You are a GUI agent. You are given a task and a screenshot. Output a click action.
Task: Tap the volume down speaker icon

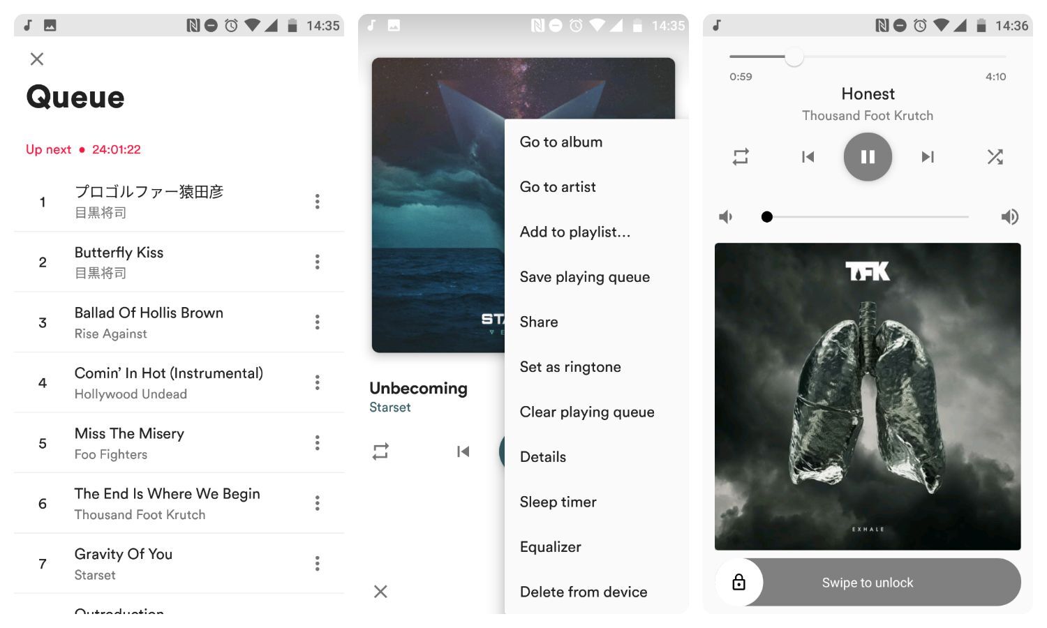tap(726, 217)
